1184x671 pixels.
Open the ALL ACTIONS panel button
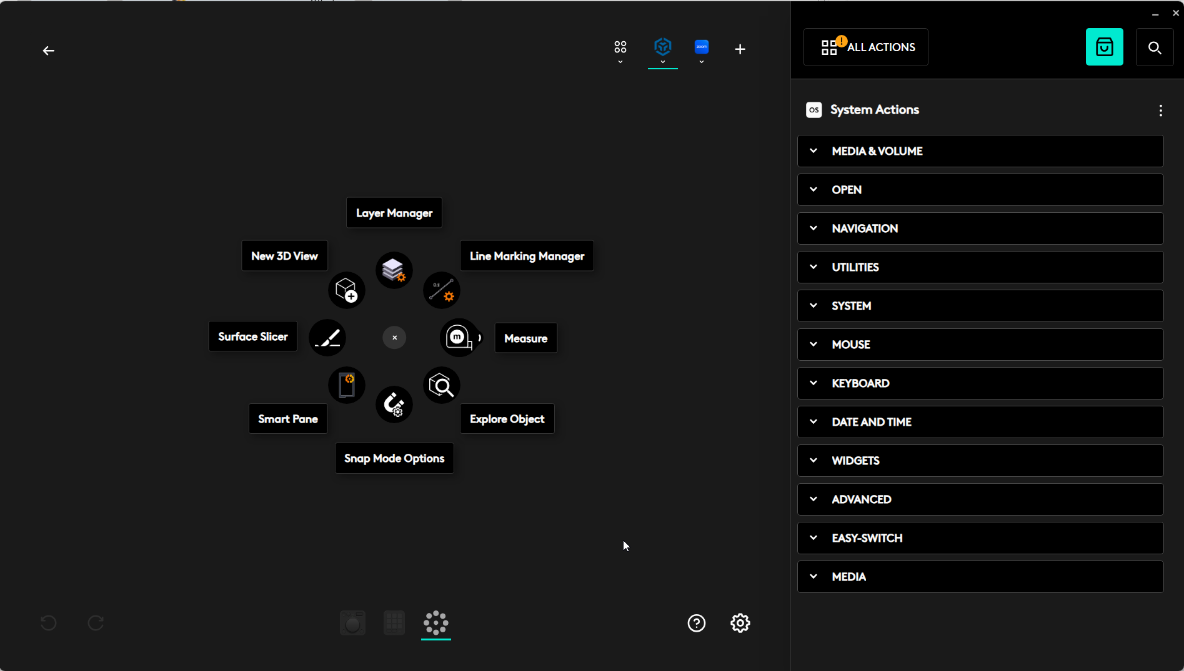click(x=865, y=47)
